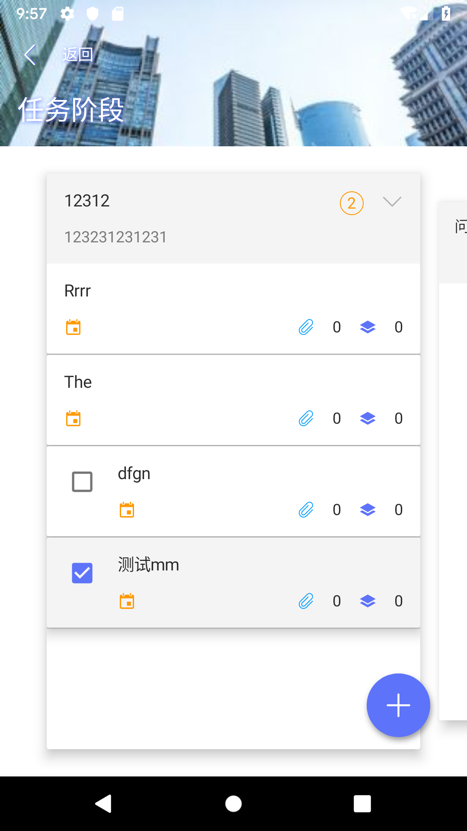467x831 pixels.
Task: Tap the orange task count badge
Action: (x=352, y=203)
